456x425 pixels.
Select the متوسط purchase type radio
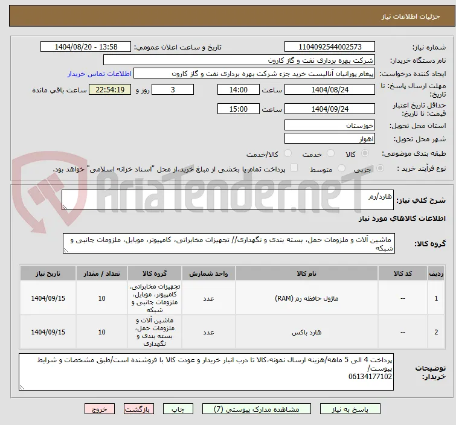click(341, 168)
